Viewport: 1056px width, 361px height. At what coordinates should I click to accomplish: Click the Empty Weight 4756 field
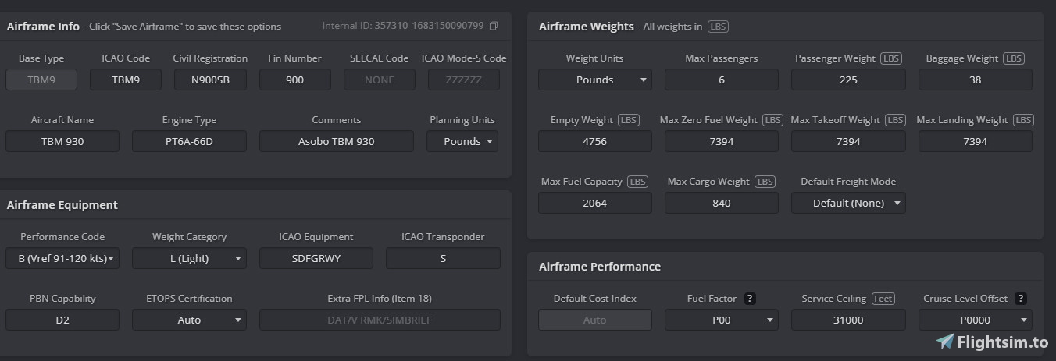594,141
